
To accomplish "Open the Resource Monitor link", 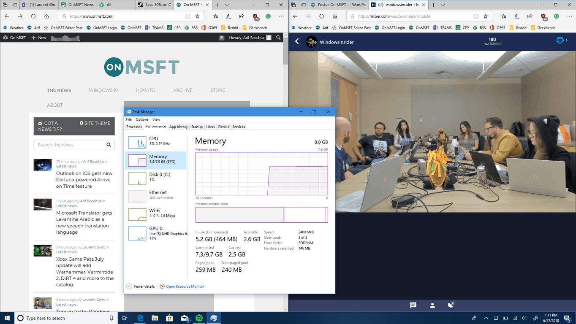I will (185, 286).
